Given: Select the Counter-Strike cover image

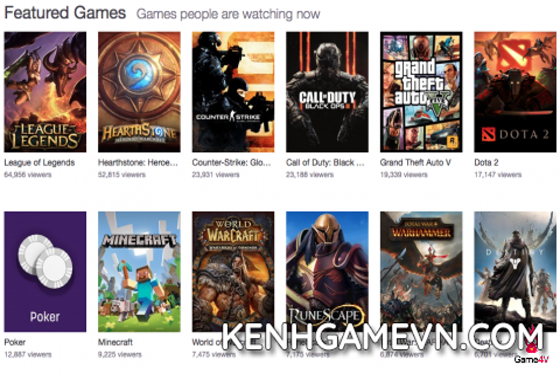Looking at the screenshot, I should pyautogui.click(x=233, y=92).
